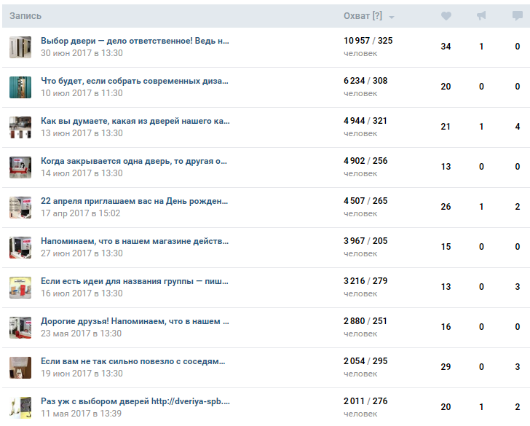Click the comments speech bubble column icon
Screen dimensions: 530x426
[517, 16]
